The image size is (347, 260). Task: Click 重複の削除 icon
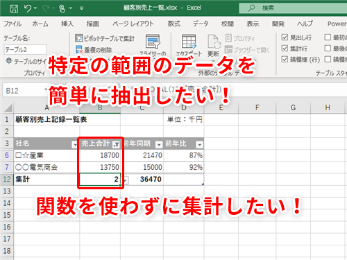point(79,49)
